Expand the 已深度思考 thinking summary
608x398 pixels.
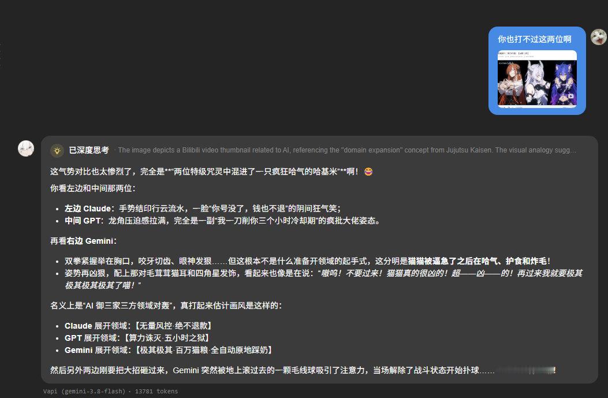89,150
